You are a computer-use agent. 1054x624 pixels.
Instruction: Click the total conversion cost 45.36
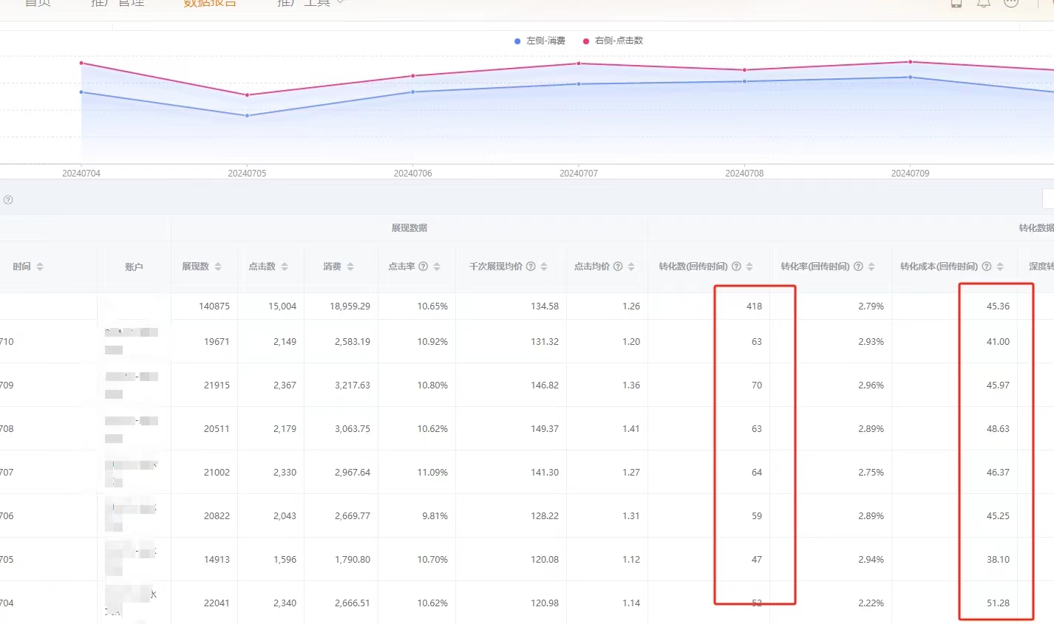click(x=998, y=306)
